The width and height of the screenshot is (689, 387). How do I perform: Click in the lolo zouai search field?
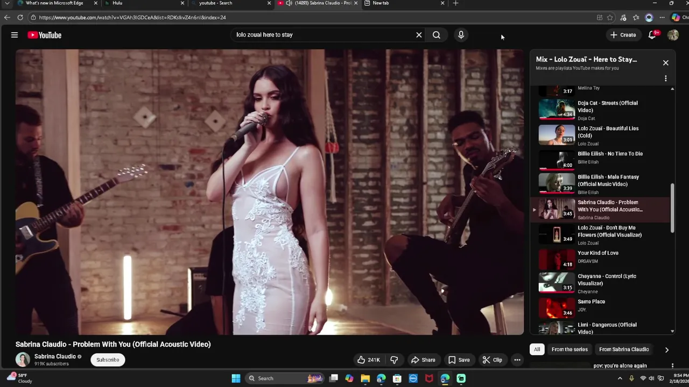323,35
